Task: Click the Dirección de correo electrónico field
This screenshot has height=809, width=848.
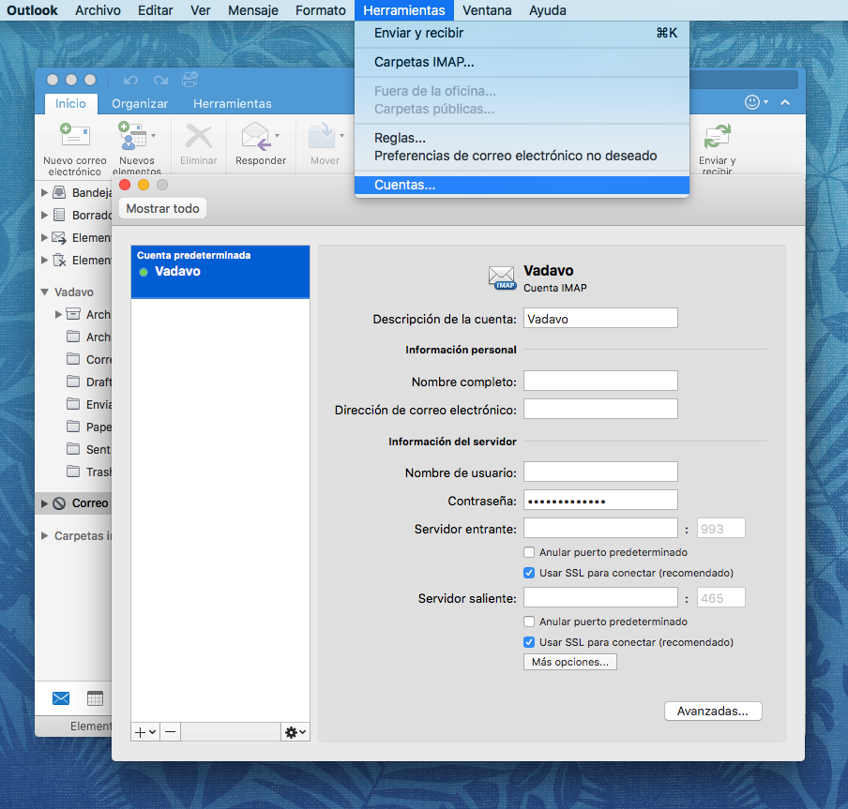Action: (x=600, y=409)
